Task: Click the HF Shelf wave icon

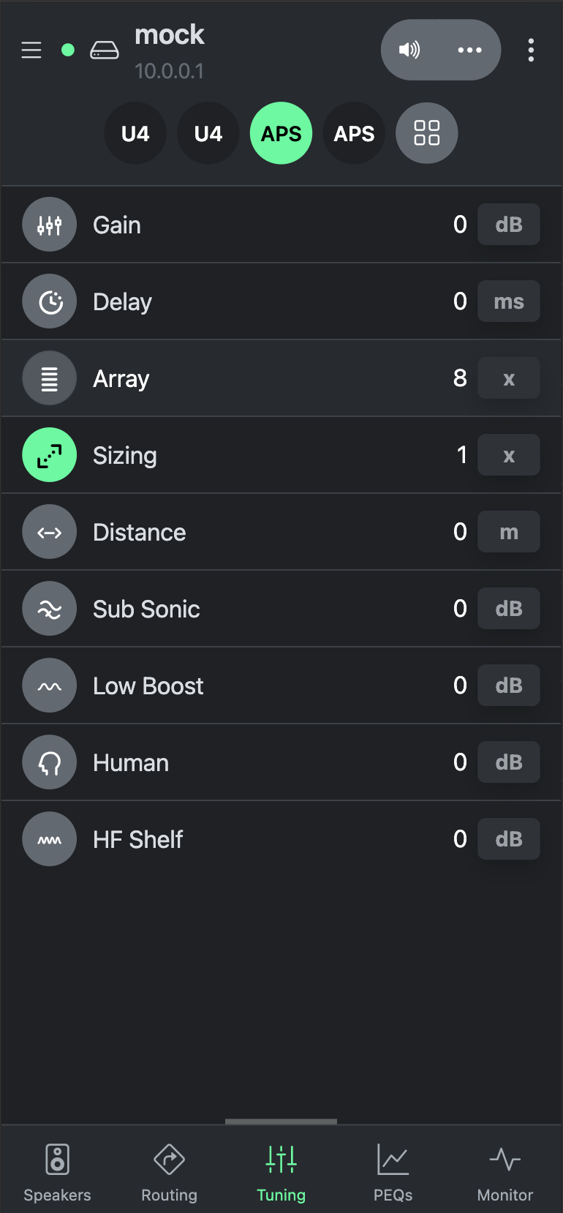Action: click(50, 839)
